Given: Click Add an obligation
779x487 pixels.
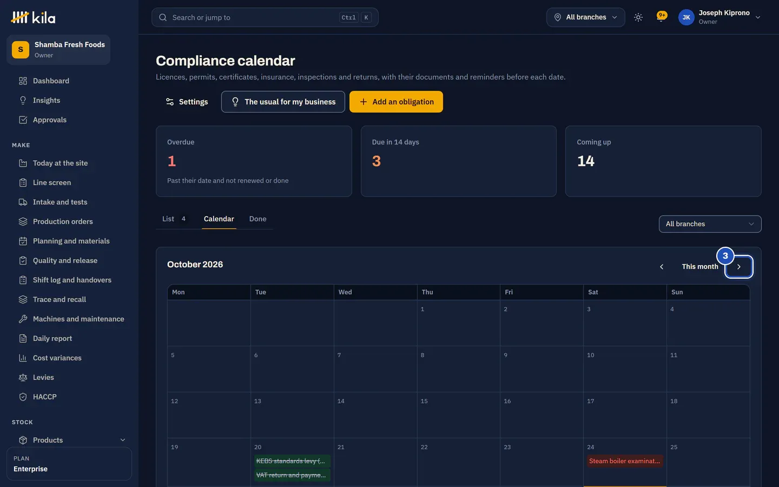Looking at the screenshot, I should [396, 102].
